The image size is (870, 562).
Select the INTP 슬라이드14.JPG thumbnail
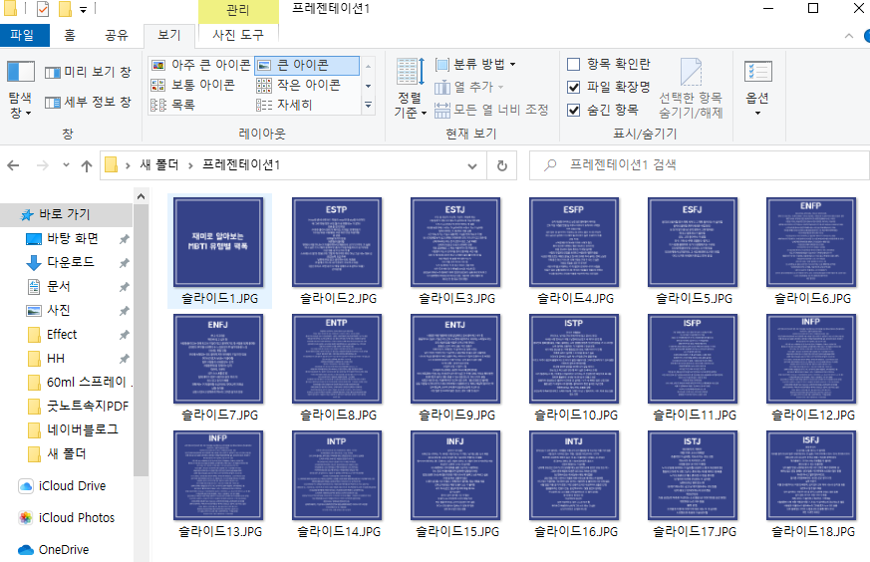coord(337,475)
